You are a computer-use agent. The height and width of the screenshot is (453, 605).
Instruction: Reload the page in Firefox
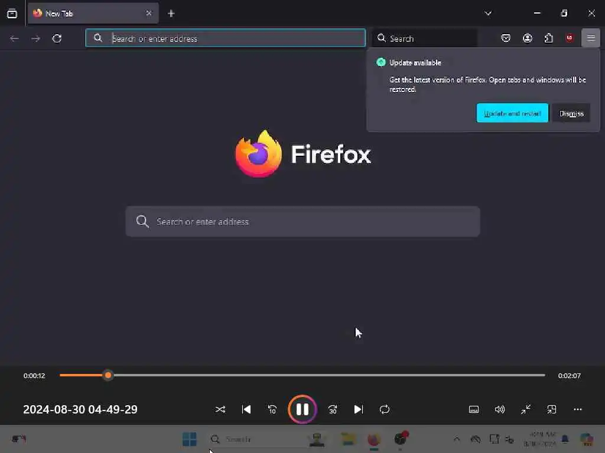point(57,38)
